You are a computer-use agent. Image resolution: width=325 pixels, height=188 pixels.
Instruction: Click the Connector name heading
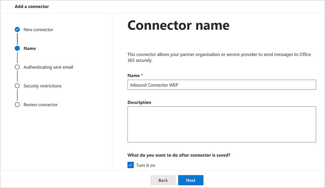click(178, 25)
